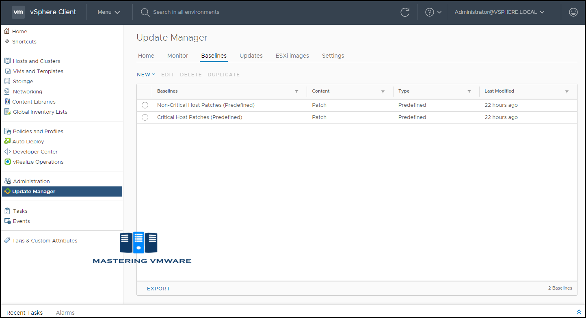This screenshot has height=318, width=586.
Task: Open the help question mark icon
Action: pyautogui.click(x=430, y=12)
